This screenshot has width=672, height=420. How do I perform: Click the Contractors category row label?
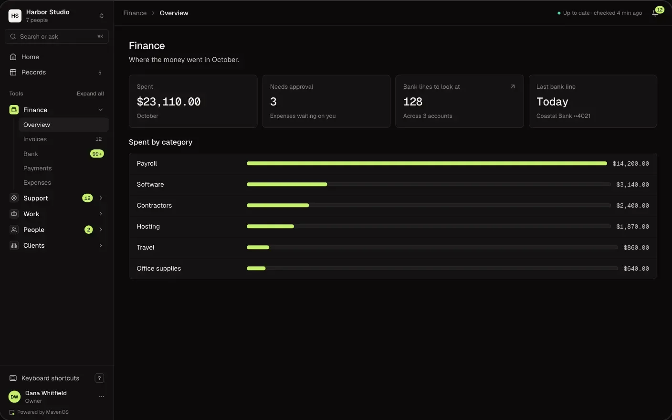point(154,205)
